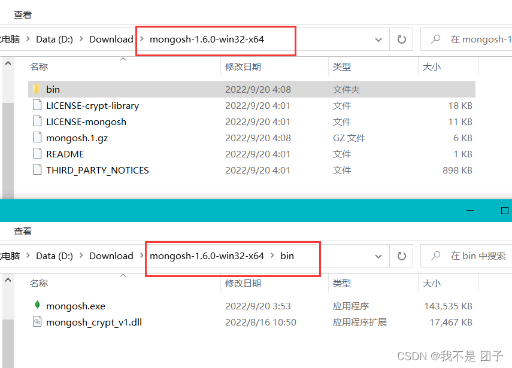Select the mongosh.exe file name
The width and height of the screenshot is (512, 368).
click(76, 306)
